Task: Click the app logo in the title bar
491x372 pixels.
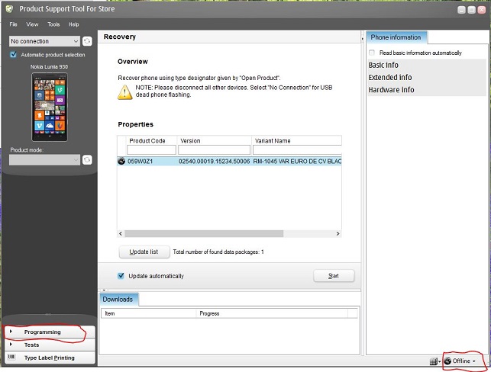Action: coord(8,8)
